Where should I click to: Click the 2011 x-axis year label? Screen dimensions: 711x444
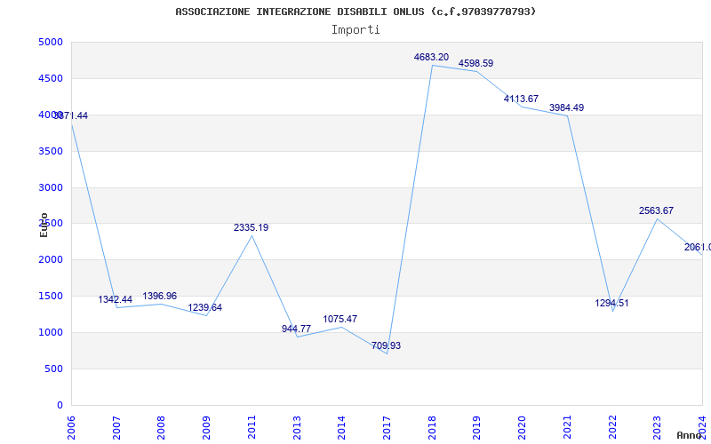[252, 428]
